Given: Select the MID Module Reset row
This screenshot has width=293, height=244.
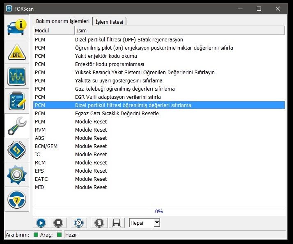Looking at the screenshot, I should [x=159, y=187].
